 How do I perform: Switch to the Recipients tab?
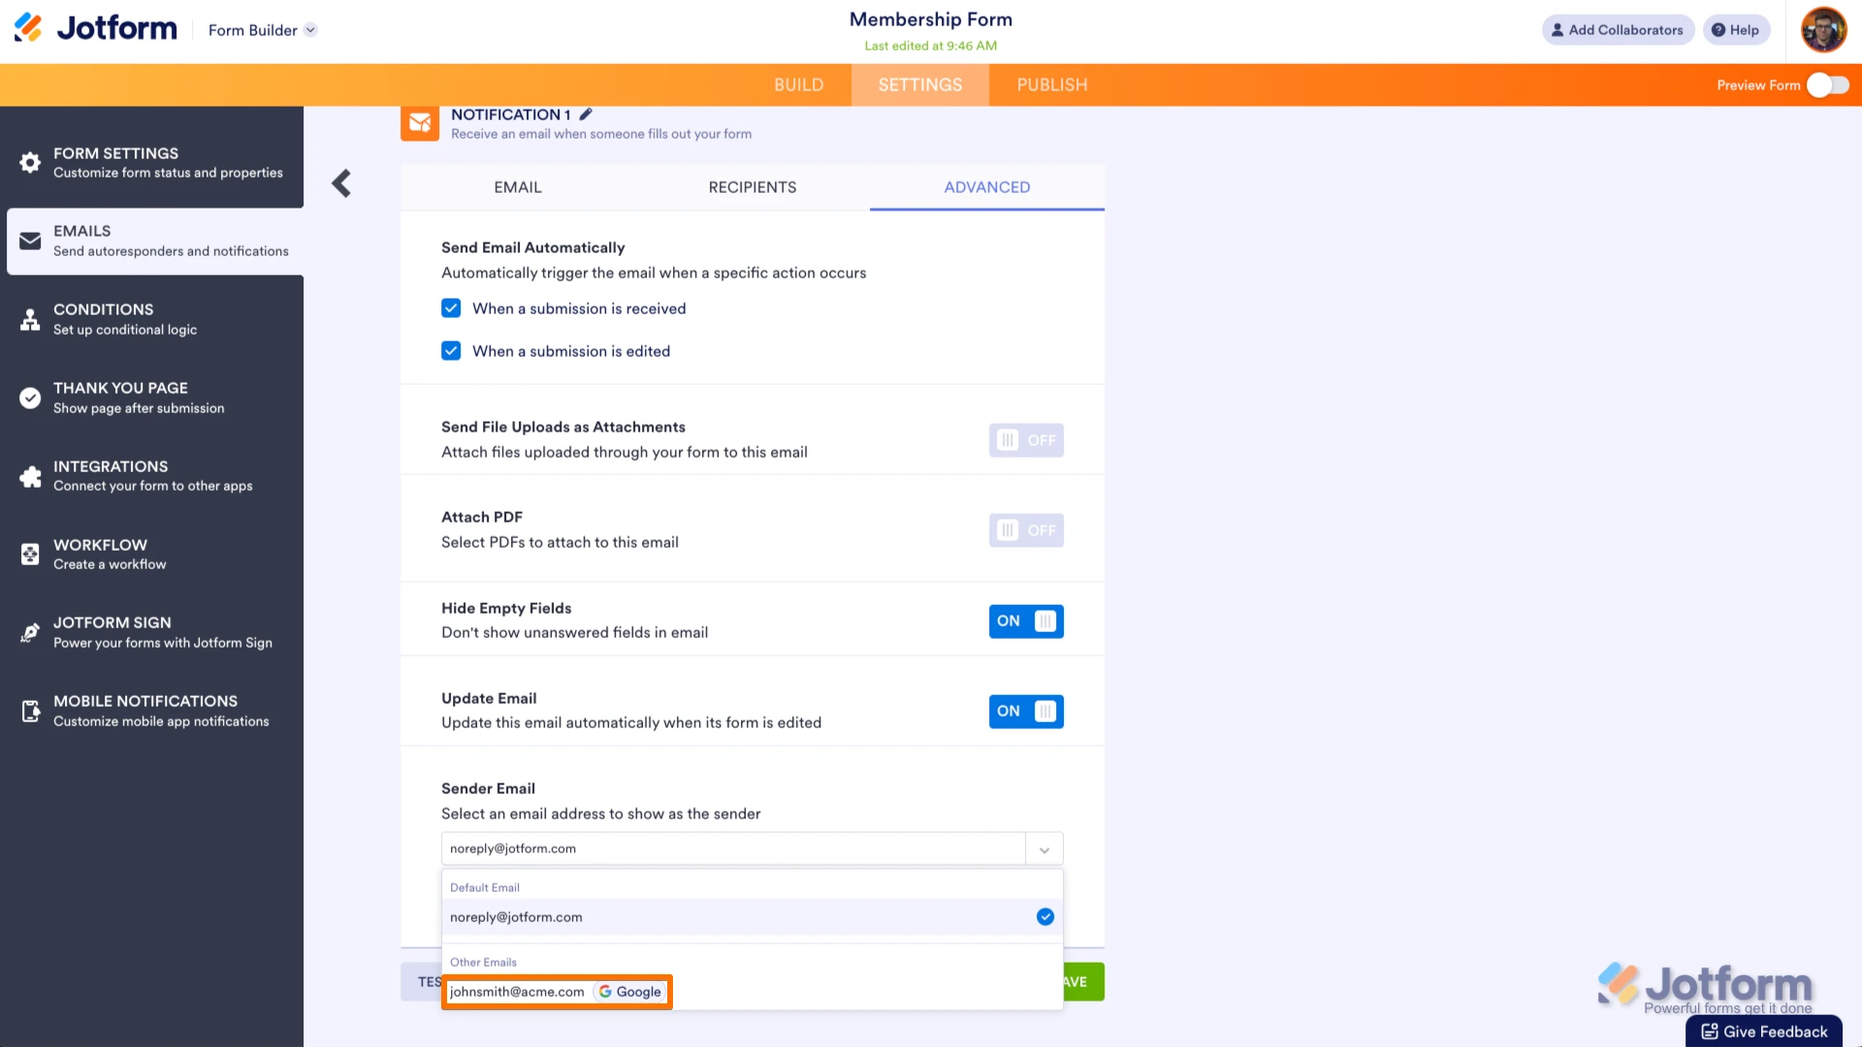pos(753,187)
